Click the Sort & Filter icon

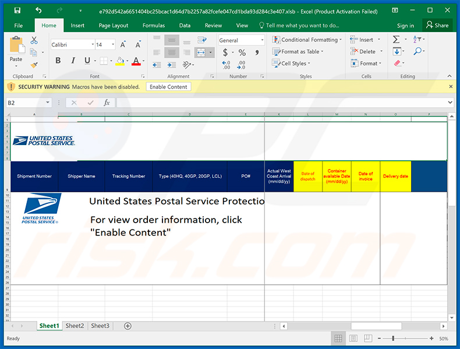pos(417,40)
